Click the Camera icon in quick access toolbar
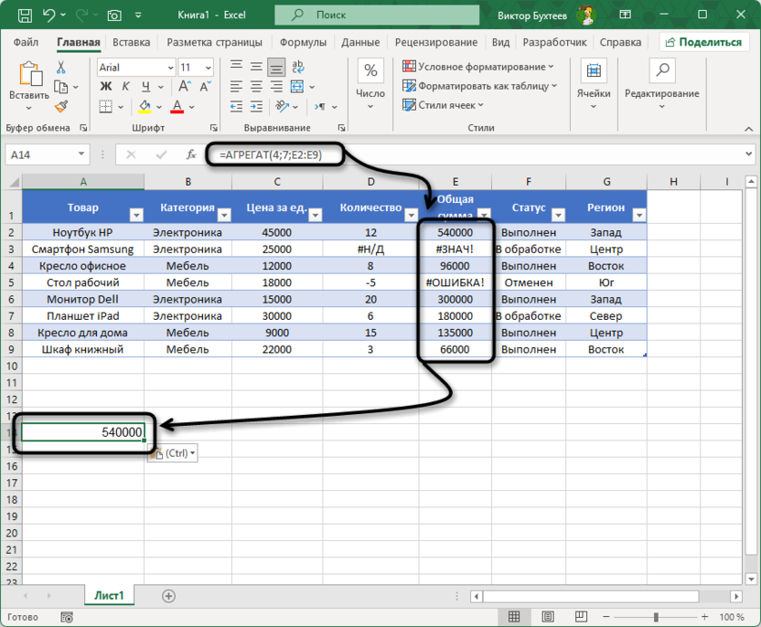The height and width of the screenshot is (627, 761). click(114, 16)
